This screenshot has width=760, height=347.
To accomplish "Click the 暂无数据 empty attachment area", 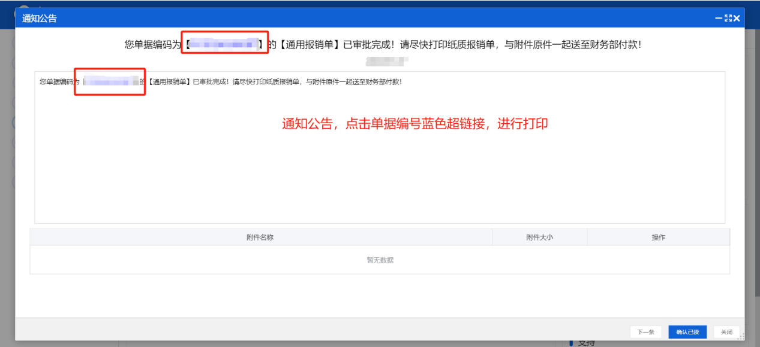I will 380,260.
